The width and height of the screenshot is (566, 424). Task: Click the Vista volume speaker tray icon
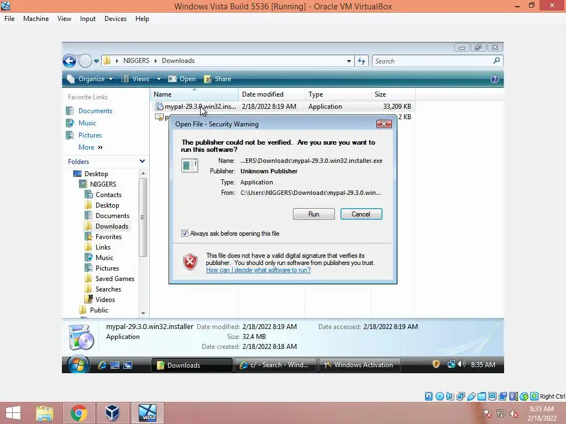click(462, 364)
